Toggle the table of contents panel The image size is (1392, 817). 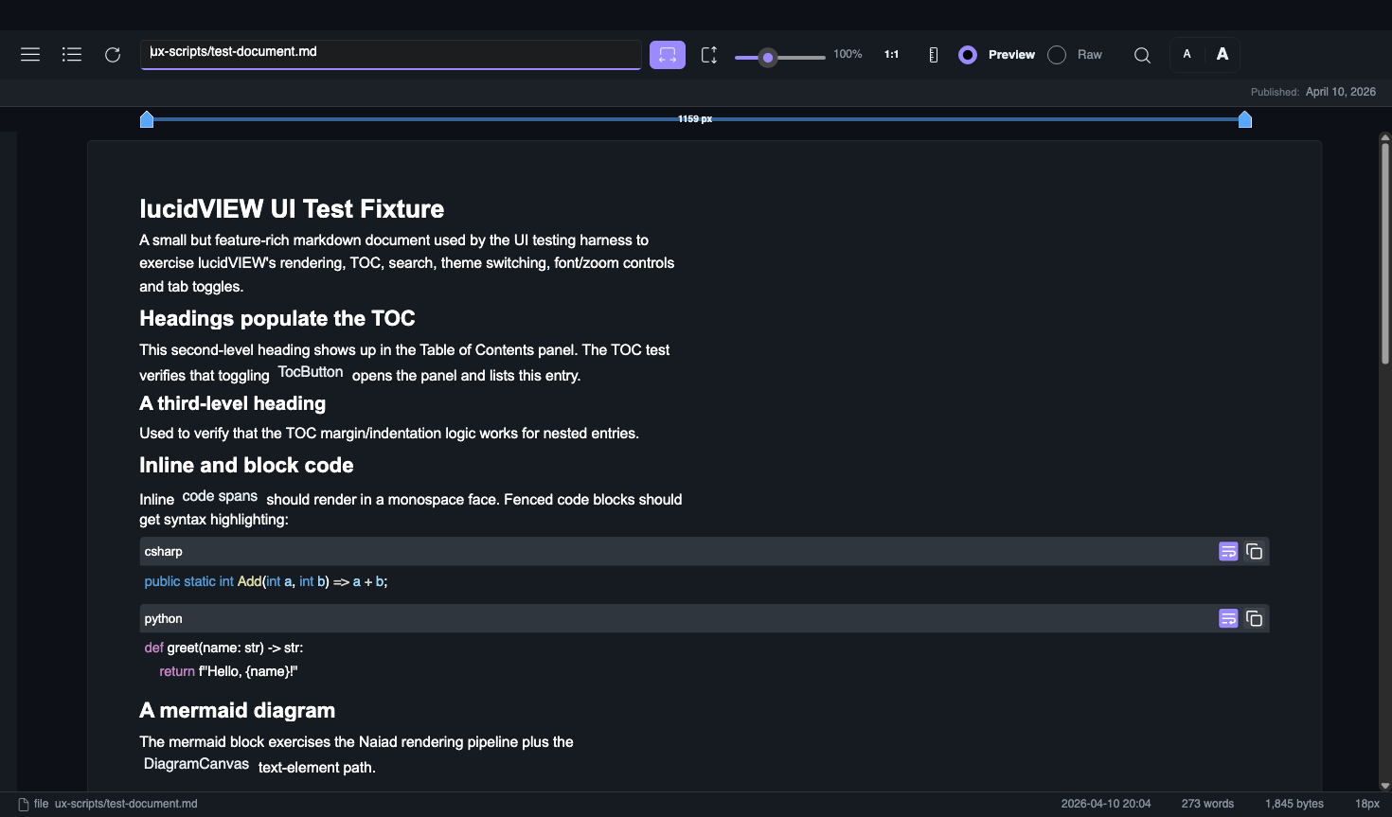(x=72, y=55)
